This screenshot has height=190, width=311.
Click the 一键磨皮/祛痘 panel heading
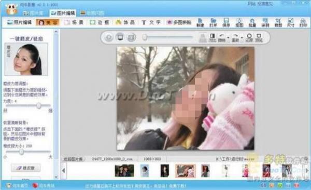[x=26, y=38]
